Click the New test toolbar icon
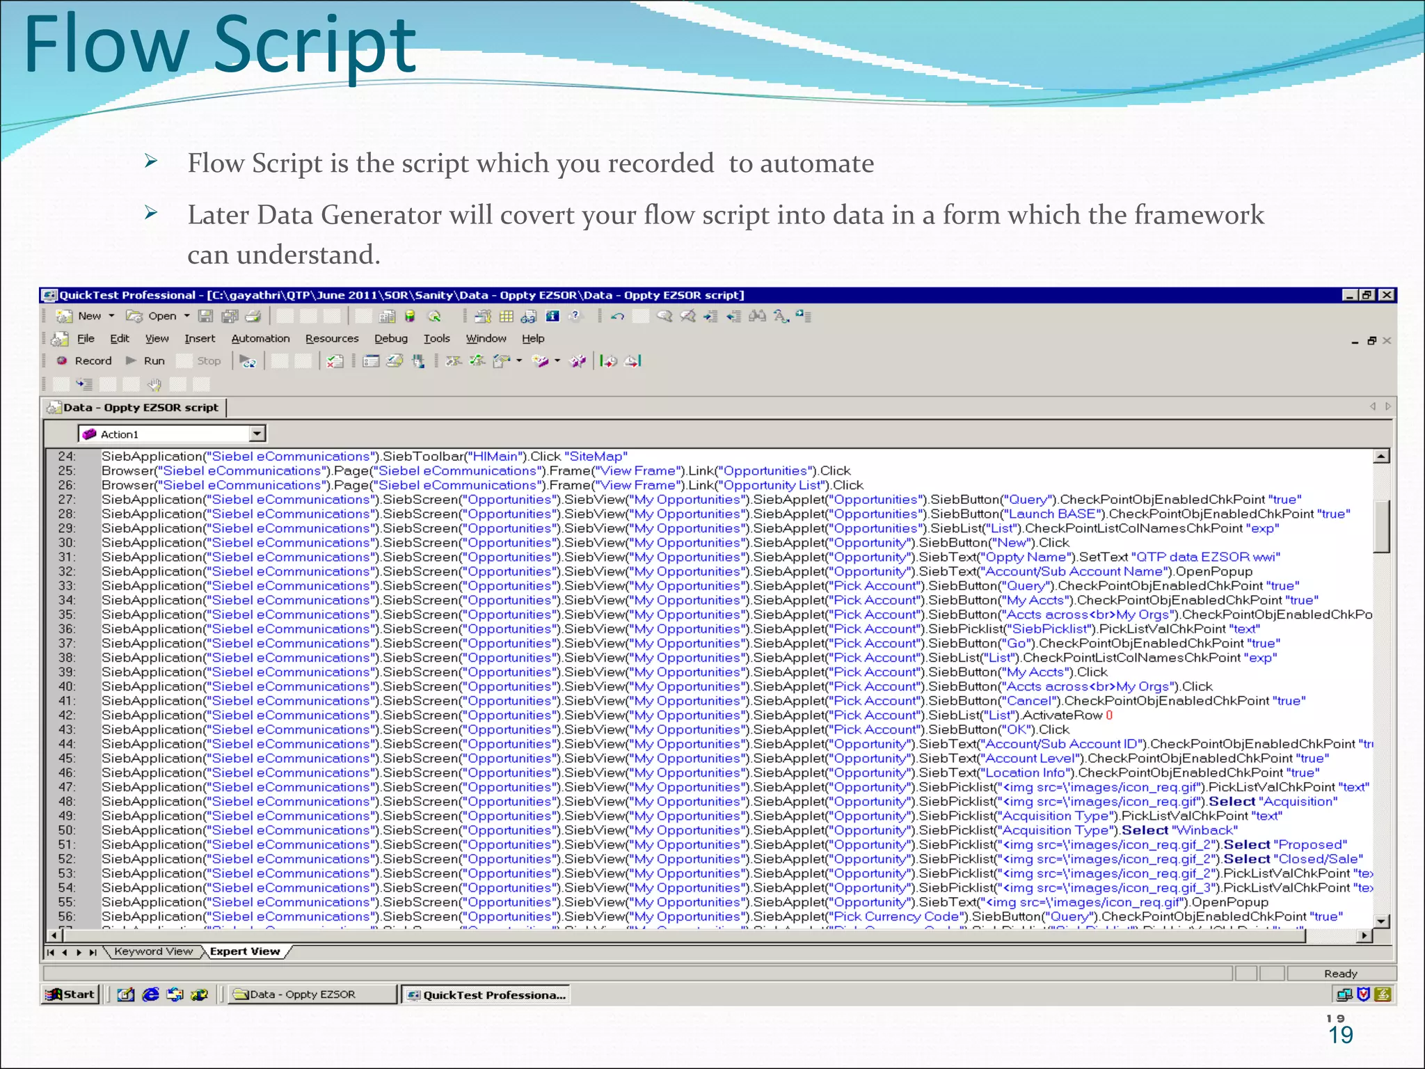This screenshot has height=1069, width=1425. point(64,316)
